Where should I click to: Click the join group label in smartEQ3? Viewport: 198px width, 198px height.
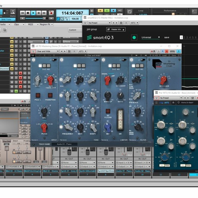[92, 29]
